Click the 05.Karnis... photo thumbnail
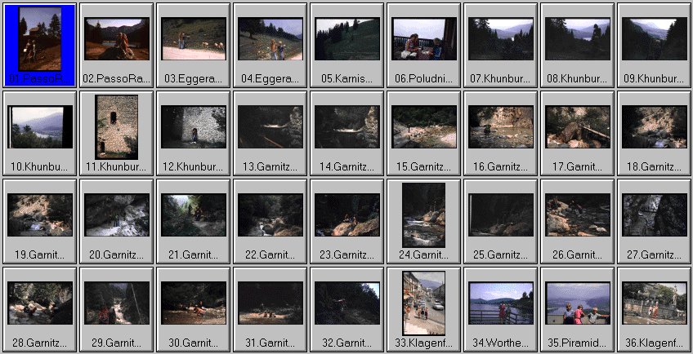 pyautogui.click(x=347, y=40)
